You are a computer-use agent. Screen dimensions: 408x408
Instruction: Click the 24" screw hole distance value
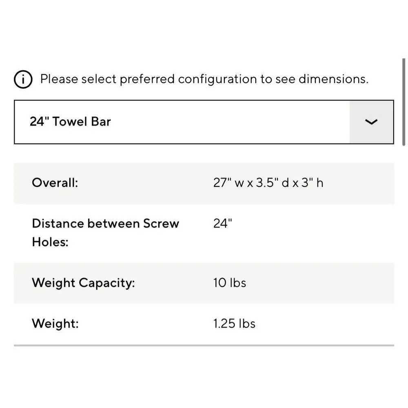[x=222, y=224]
